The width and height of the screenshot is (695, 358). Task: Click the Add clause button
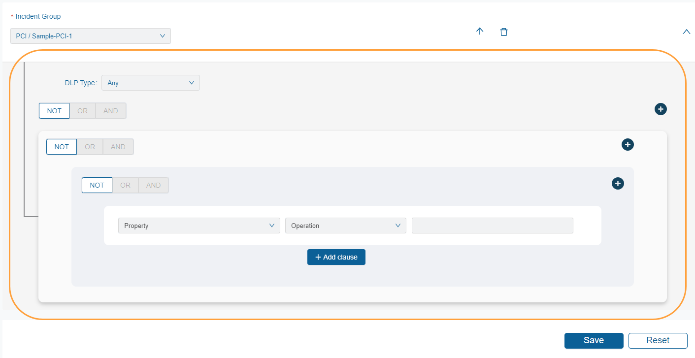[x=336, y=257]
